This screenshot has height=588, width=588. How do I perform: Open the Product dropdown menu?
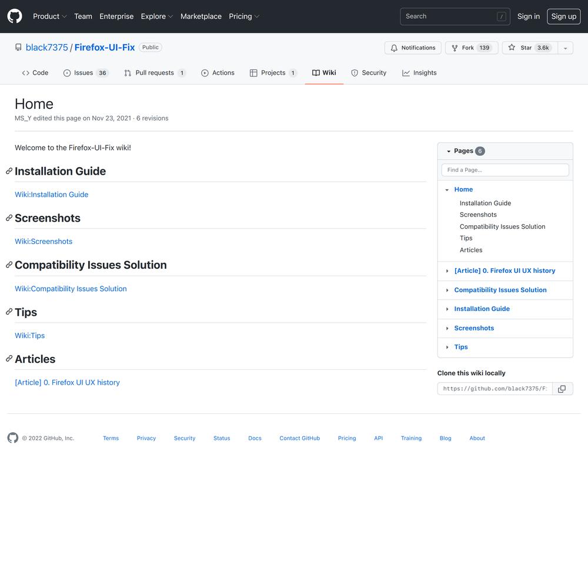pyautogui.click(x=49, y=16)
